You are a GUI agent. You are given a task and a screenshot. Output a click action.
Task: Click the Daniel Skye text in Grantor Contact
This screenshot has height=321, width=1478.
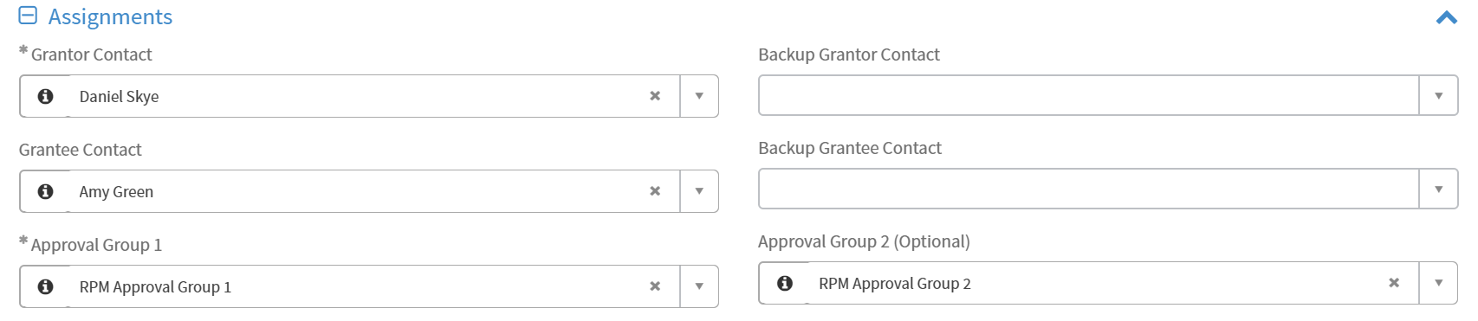point(119,97)
